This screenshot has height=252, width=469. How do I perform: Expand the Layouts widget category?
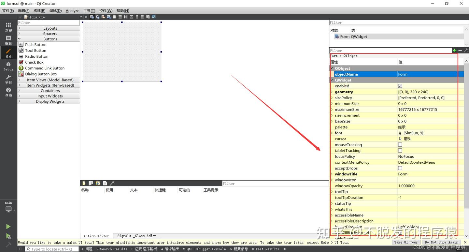50,28
